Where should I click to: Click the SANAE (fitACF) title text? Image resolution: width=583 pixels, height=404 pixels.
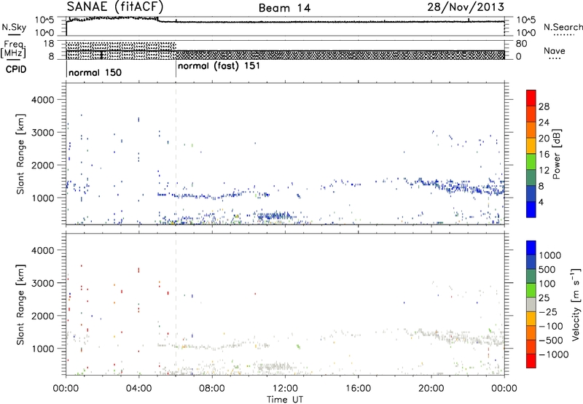(115, 7)
